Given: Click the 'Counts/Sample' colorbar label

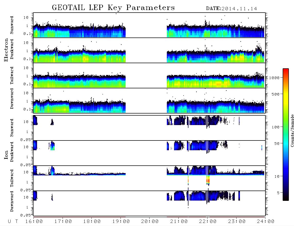Looking at the screenshot, I should pyautogui.click(x=292, y=131).
